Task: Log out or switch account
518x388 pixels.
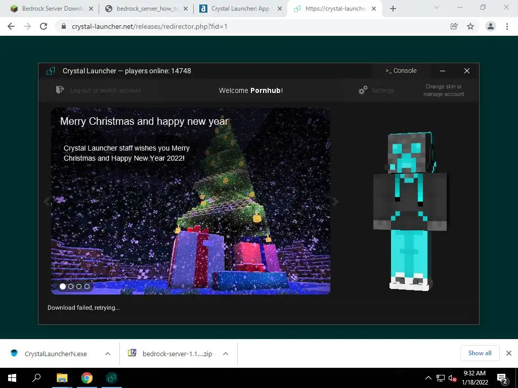Action: tap(105, 90)
